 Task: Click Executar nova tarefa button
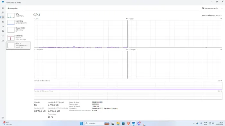pos(210,8)
